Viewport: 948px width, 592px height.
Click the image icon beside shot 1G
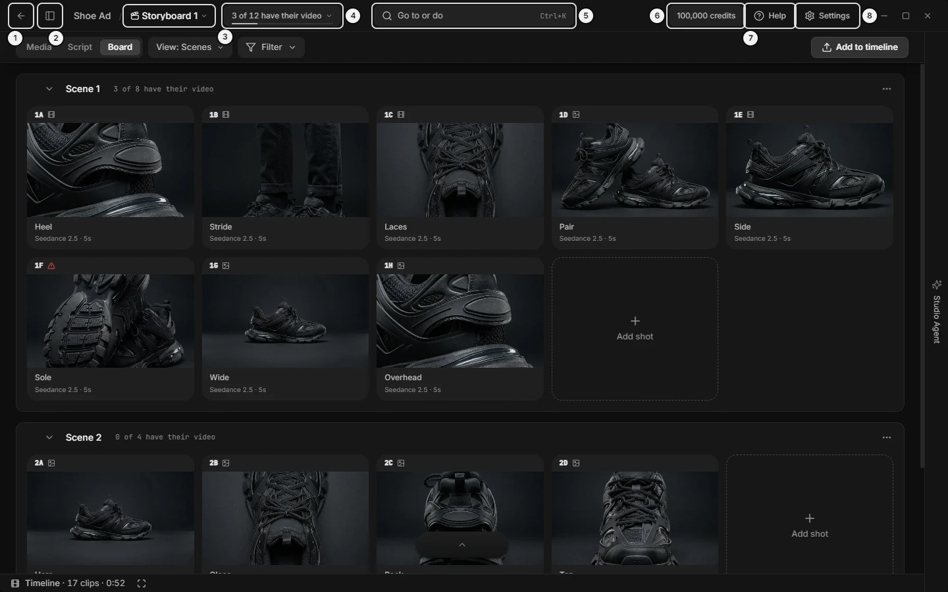point(226,266)
